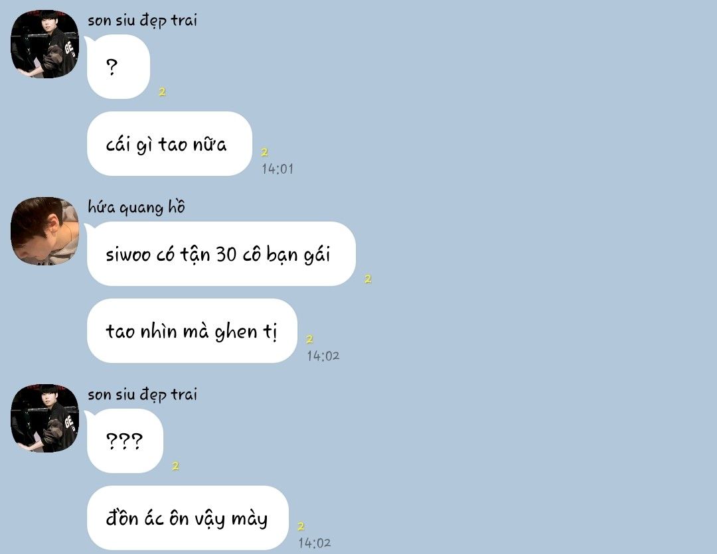Click unread count beside the "???" bubble

(175, 466)
